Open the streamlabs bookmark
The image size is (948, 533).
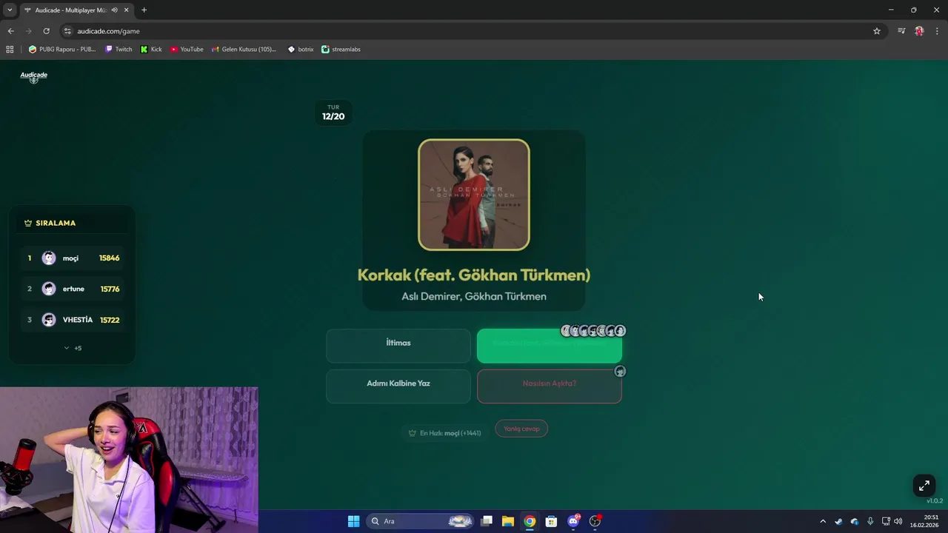341,50
